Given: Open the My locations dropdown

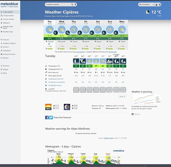Looking at the screenshot, I should 146,5.
